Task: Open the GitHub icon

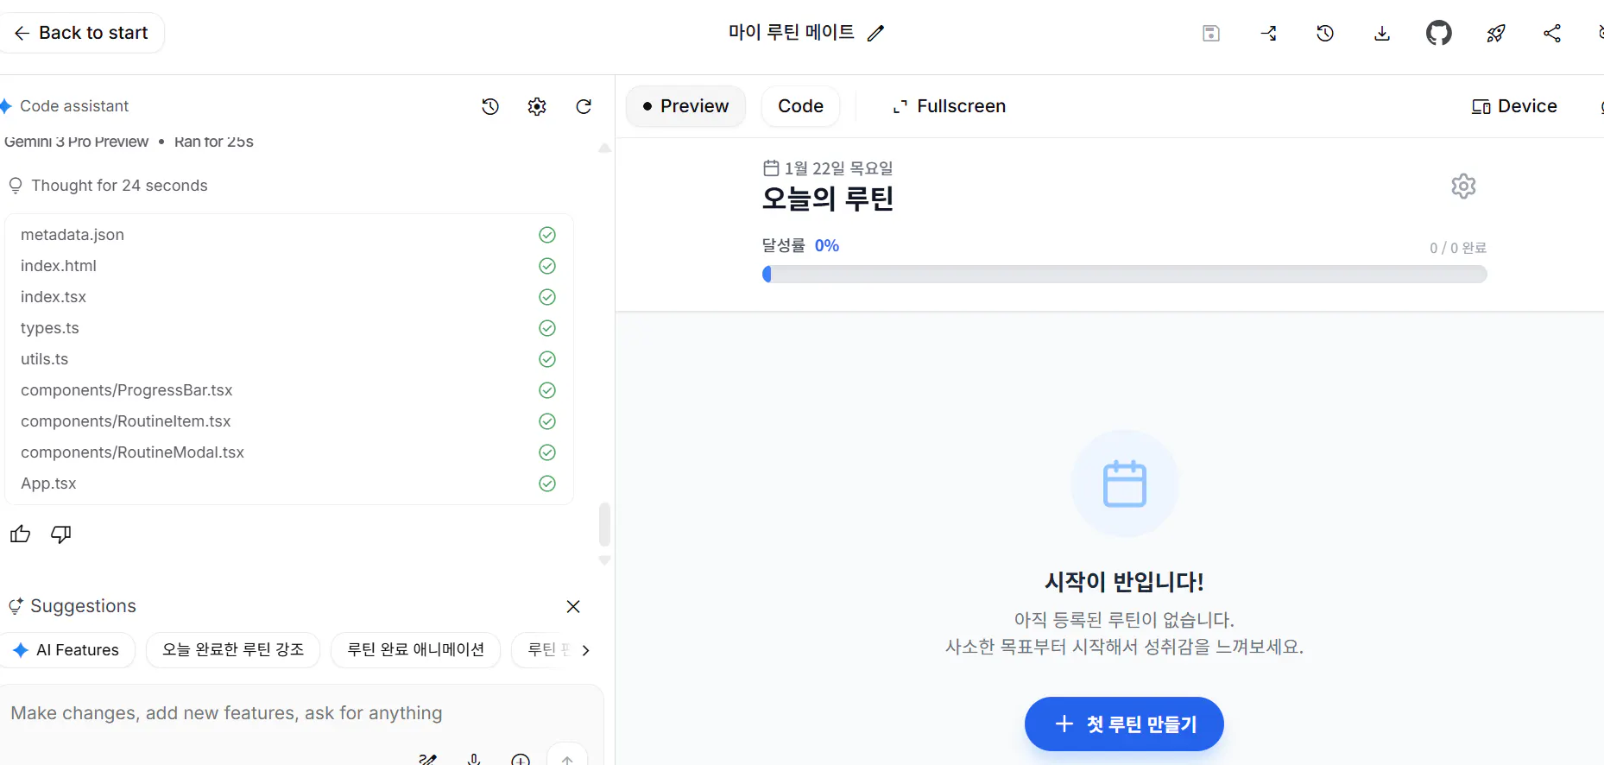Action: (1439, 33)
